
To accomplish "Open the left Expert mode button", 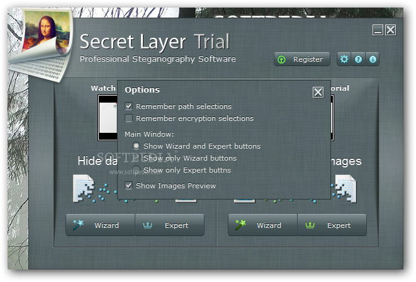I will click(x=170, y=225).
